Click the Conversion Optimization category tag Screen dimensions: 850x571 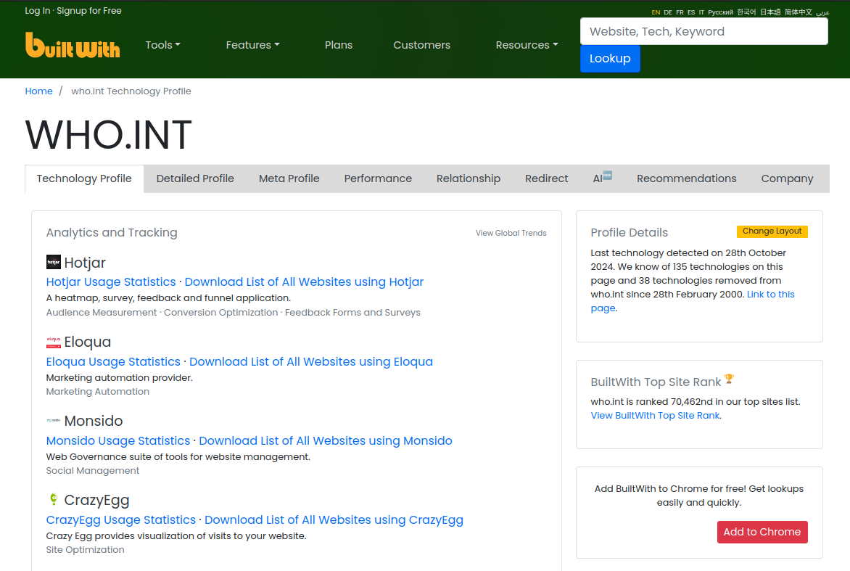(x=221, y=312)
